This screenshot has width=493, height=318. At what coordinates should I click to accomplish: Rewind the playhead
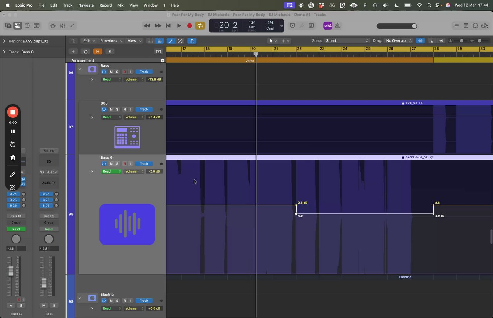[147, 26]
